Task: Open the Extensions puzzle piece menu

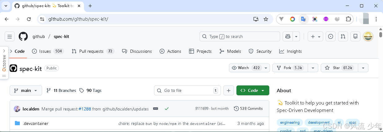Action: click(348, 19)
